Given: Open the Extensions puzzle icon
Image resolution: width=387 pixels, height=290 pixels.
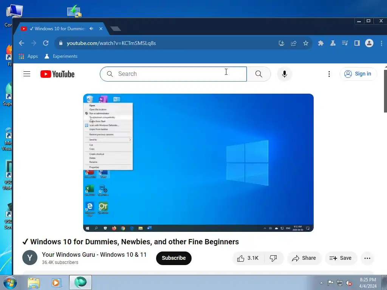Looking at the screenshot, I should [x=320, y=43].
